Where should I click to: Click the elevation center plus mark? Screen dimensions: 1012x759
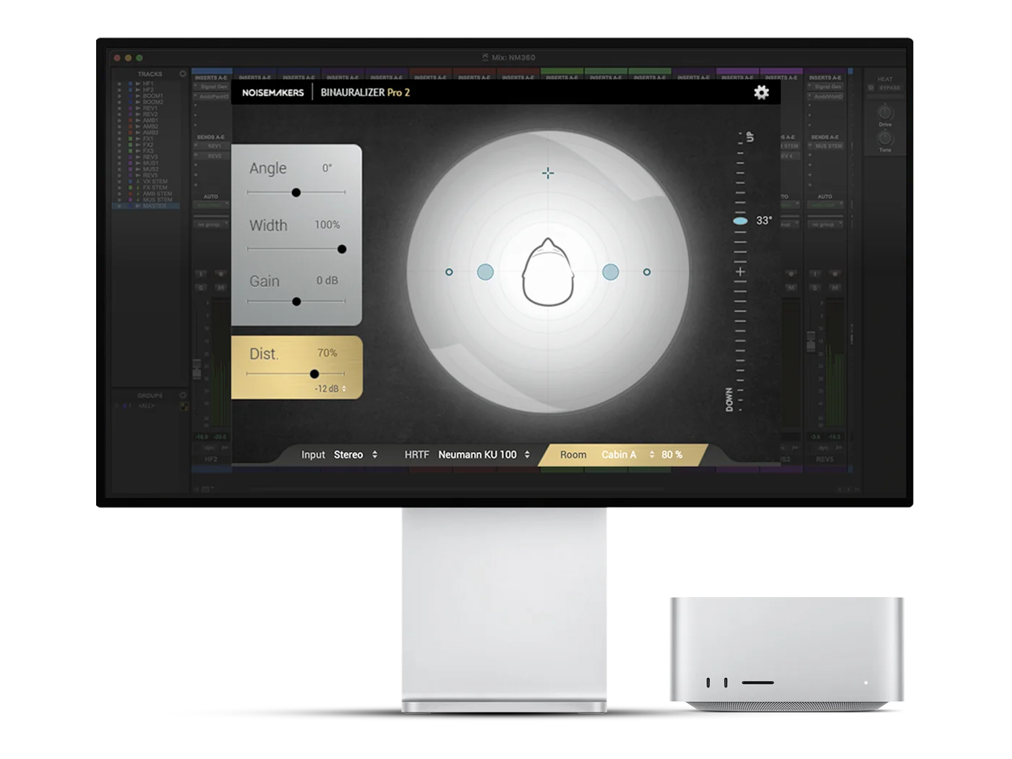coord(740,272)
